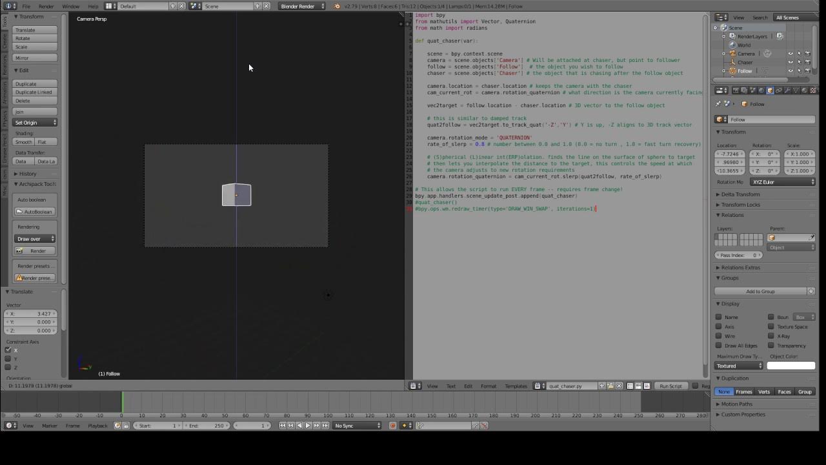Hide the Follow object via eye icon

(791, 71)
